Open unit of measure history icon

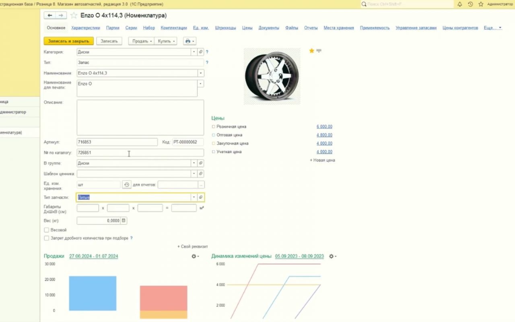click(x=127, y=185)
